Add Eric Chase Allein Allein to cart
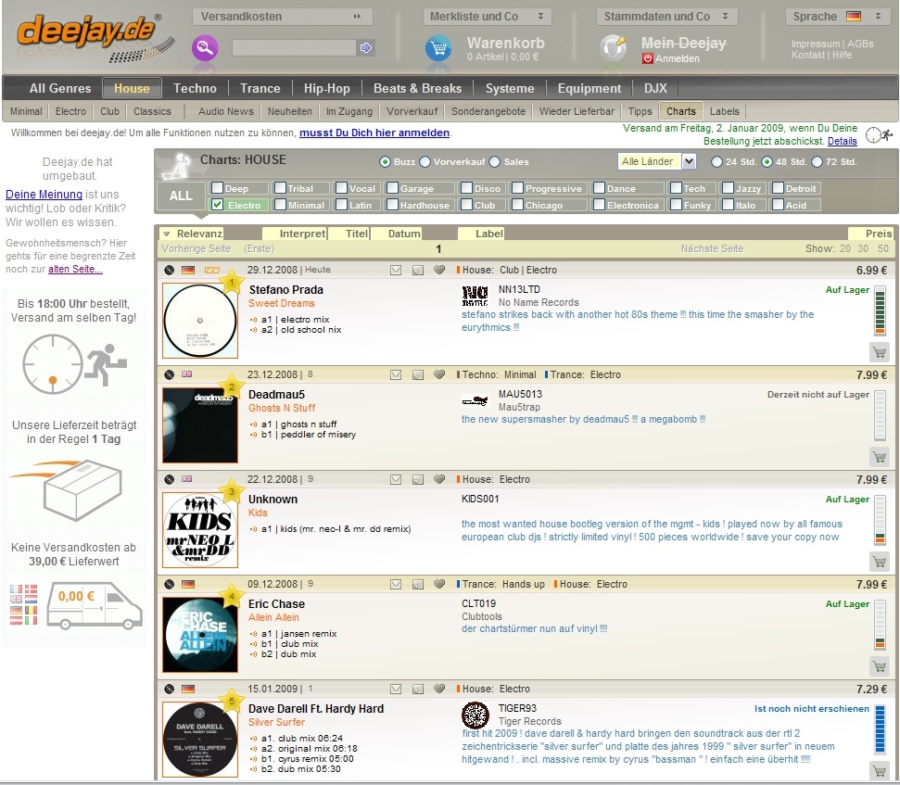900x785 pixels. point(880,666)
